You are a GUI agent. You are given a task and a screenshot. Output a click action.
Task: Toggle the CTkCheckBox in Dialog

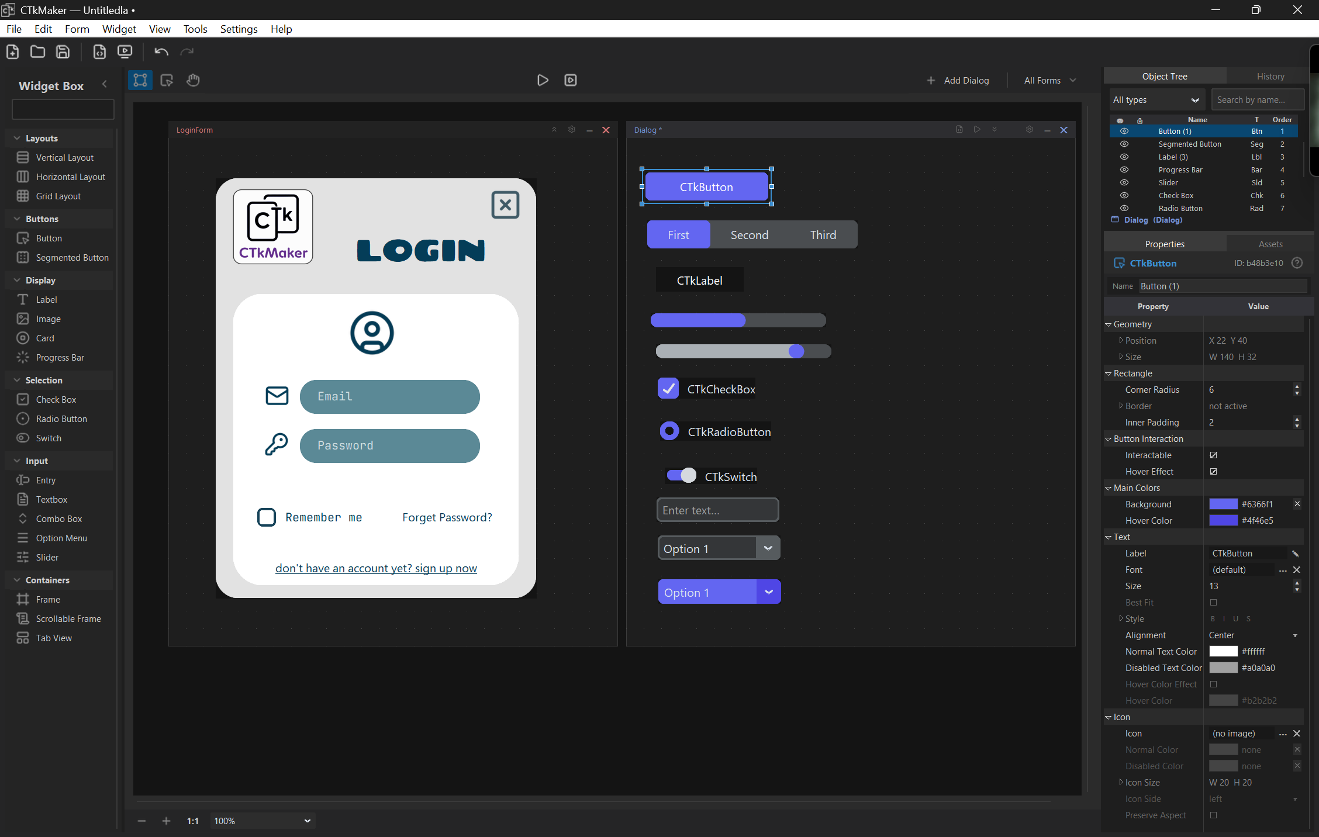(668, 388)
